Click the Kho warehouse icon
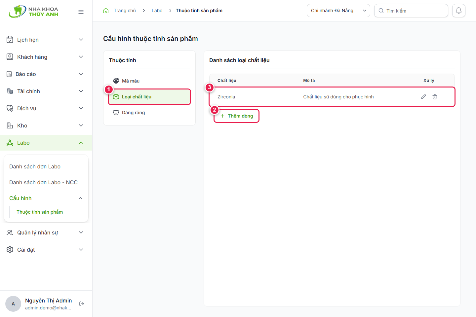476x317 pixels. [10, 125]
